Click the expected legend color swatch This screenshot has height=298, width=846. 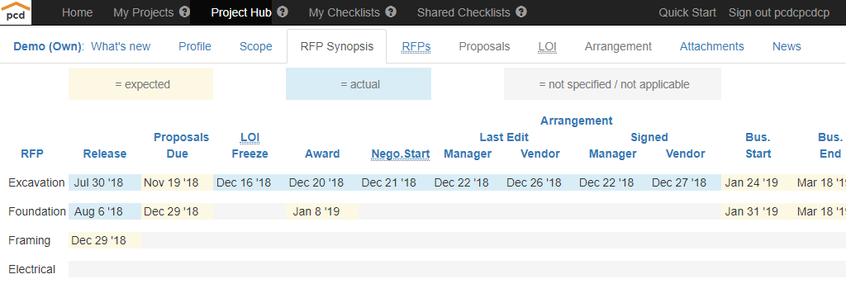(140, 84)
